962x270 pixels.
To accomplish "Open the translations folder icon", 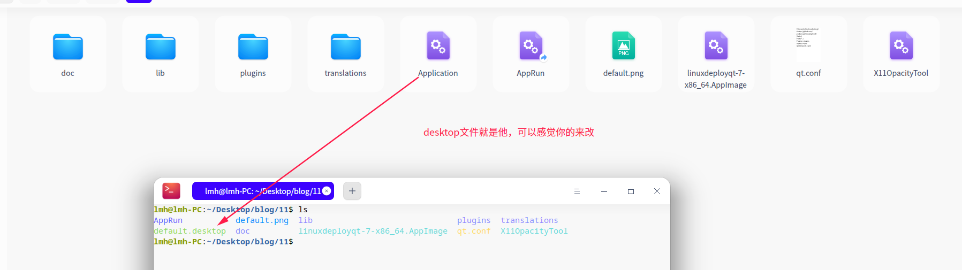I will click(x=346, y=47).
